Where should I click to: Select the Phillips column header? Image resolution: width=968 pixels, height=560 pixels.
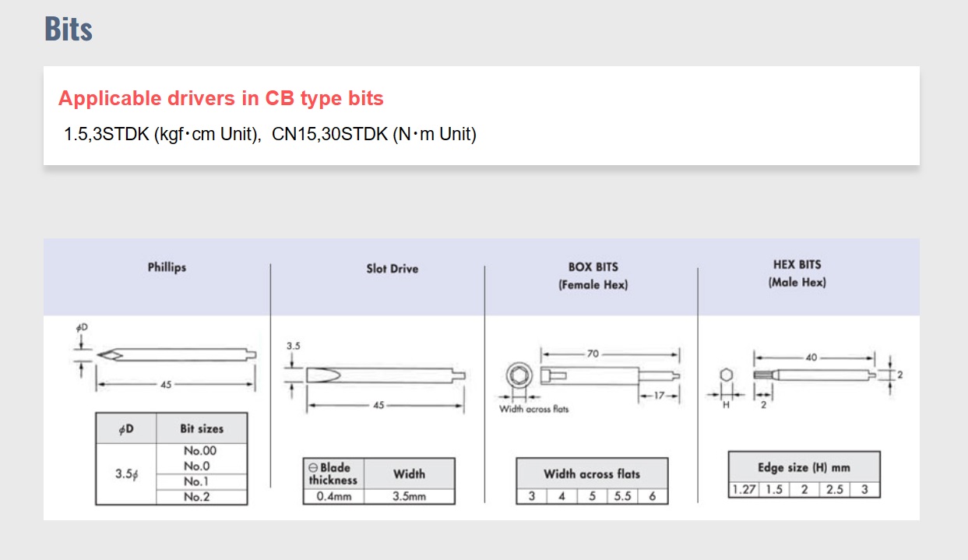(167, 267)
